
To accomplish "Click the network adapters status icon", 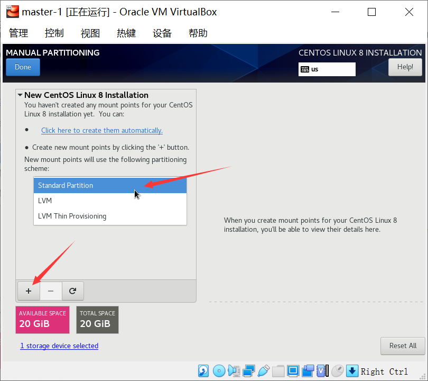I will [249, 371].
